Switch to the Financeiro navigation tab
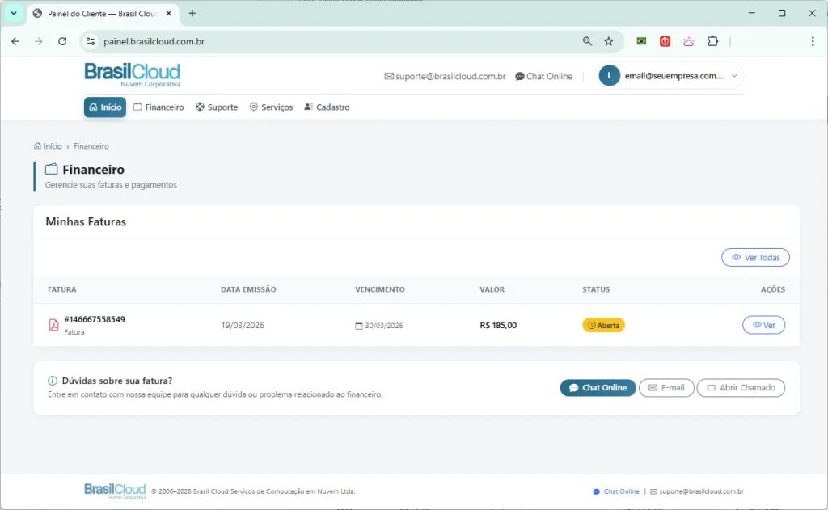828x510 pixels. (158, 107)
